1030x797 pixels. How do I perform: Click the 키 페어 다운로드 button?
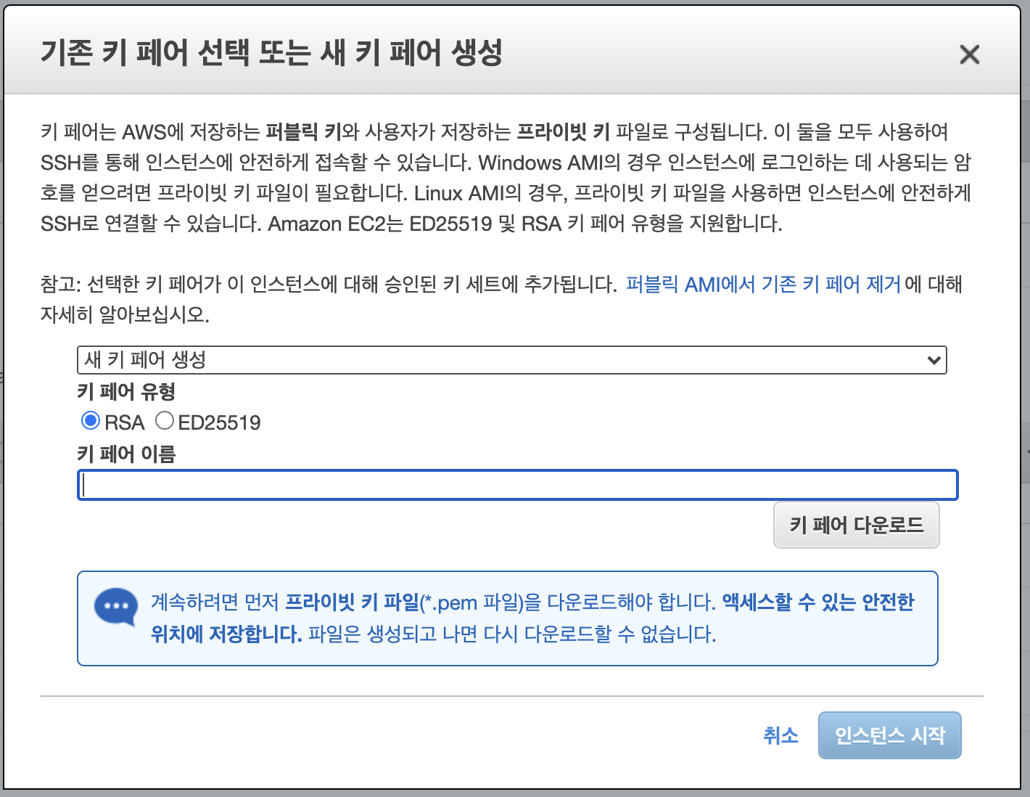(x=857, y=525)
